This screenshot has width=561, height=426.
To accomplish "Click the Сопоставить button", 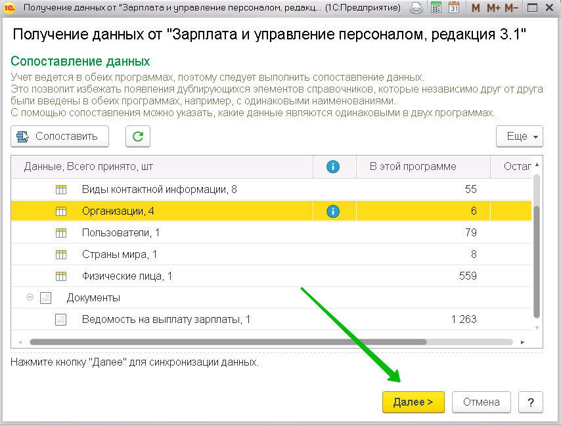I will click(60, 136).
